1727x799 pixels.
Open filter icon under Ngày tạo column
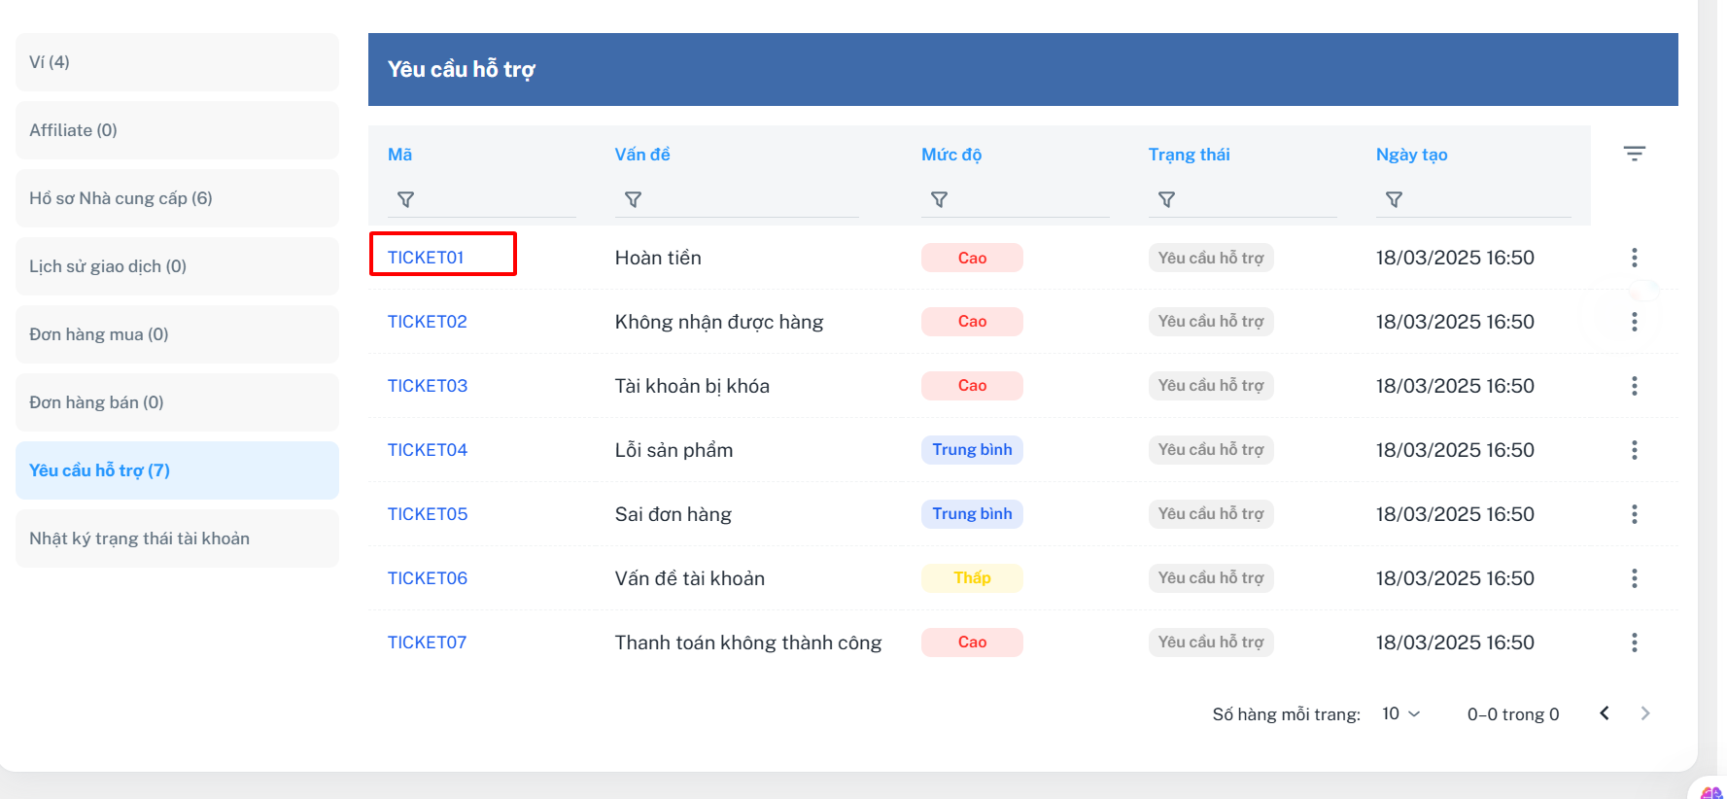click(1394, 199)
